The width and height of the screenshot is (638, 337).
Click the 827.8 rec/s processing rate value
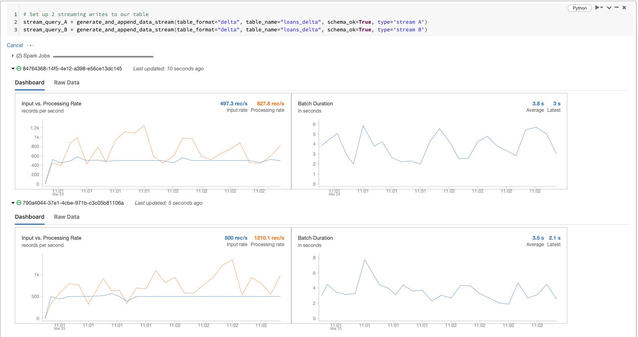271,104
